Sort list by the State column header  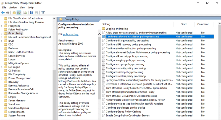pos(184,24)
